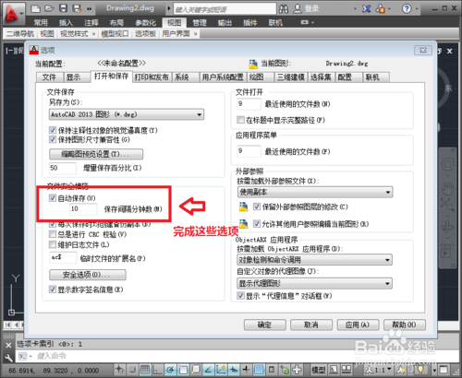
Task: Toggle Dynamic UCS status bar icon
Action: 221,369
